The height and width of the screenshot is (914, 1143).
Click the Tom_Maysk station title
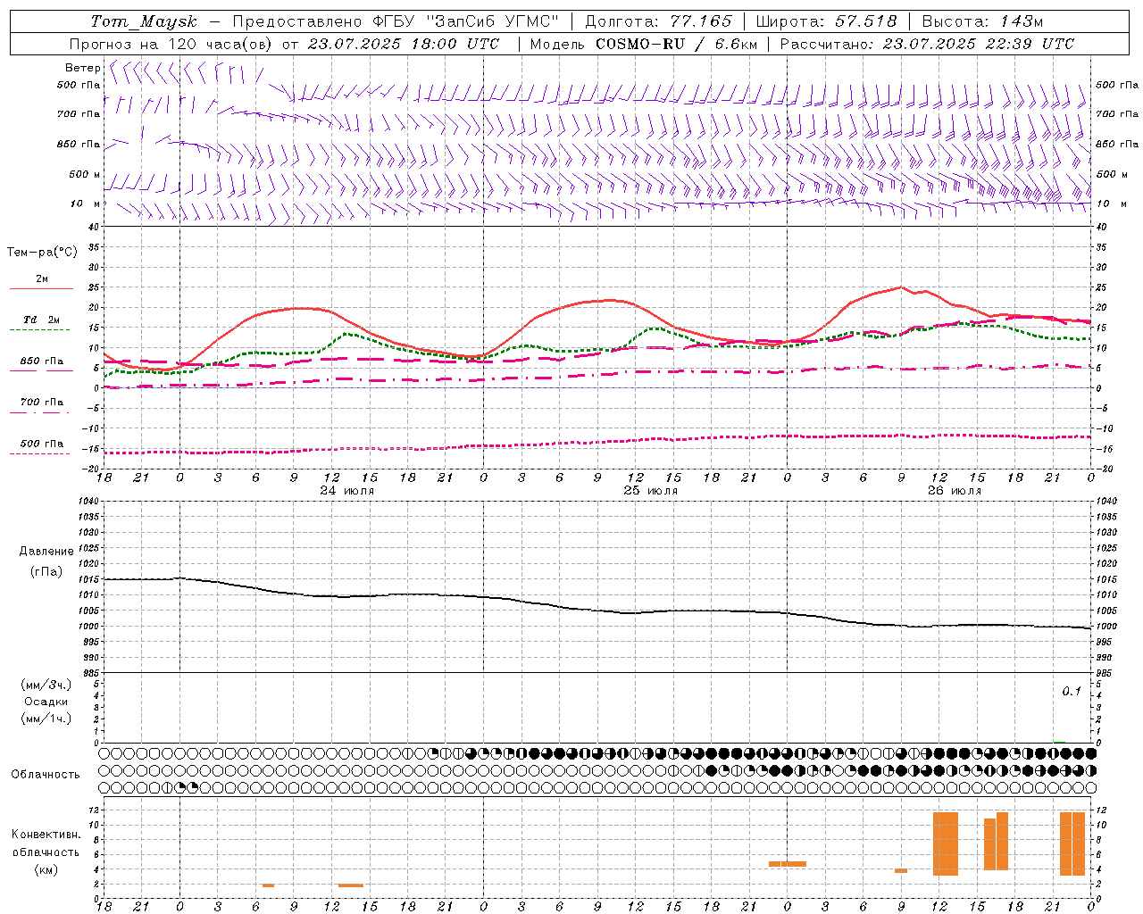pyautogui.click(x=144, y=21)
